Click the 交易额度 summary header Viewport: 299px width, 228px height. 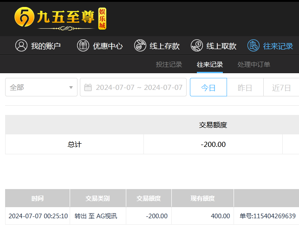point(213,125)
